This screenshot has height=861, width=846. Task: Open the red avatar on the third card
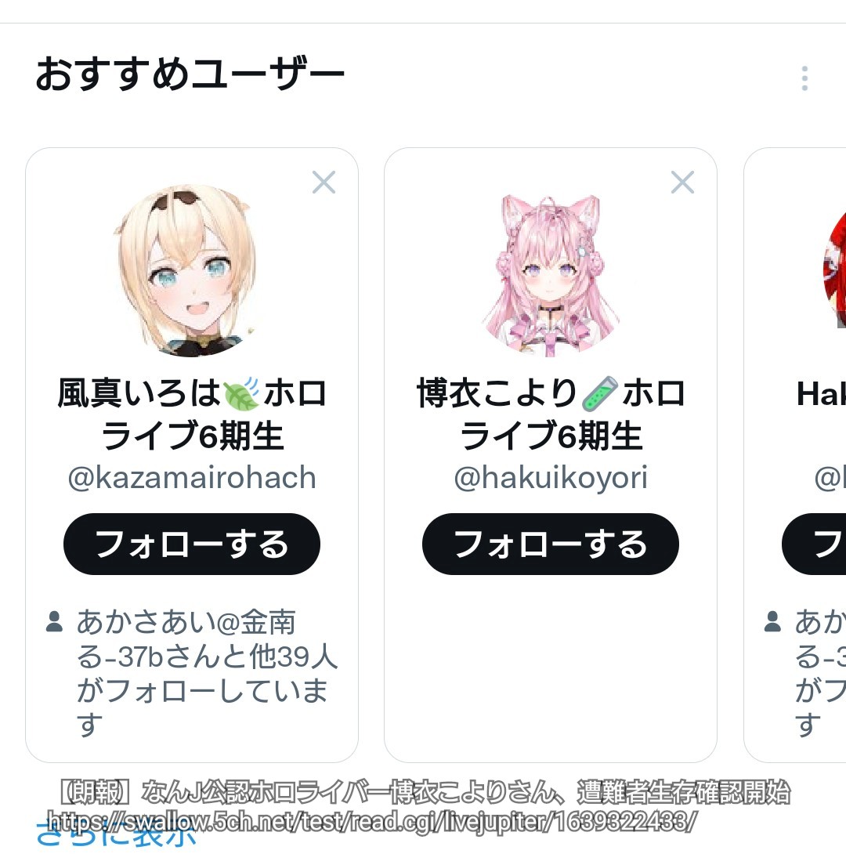click(834, 270)
